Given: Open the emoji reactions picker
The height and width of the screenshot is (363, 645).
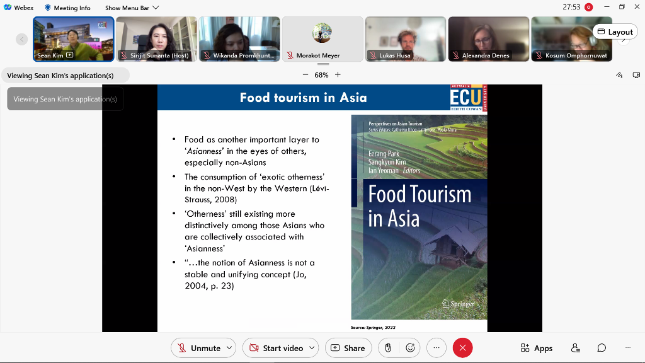Looking at the screenshot, I should (410, 348).
